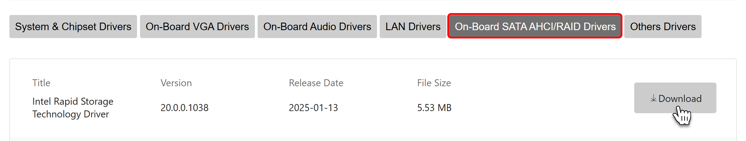This screenshot has height=141, width=746.
Task: Click the File Size column header
Action: [x=434, y=83]
